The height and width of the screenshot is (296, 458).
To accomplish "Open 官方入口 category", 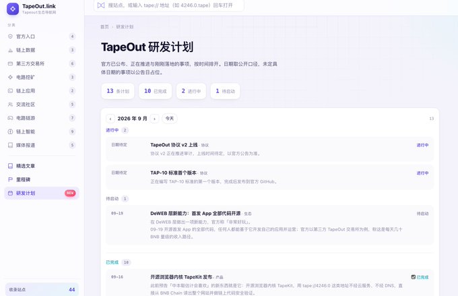I will (42, 36).
